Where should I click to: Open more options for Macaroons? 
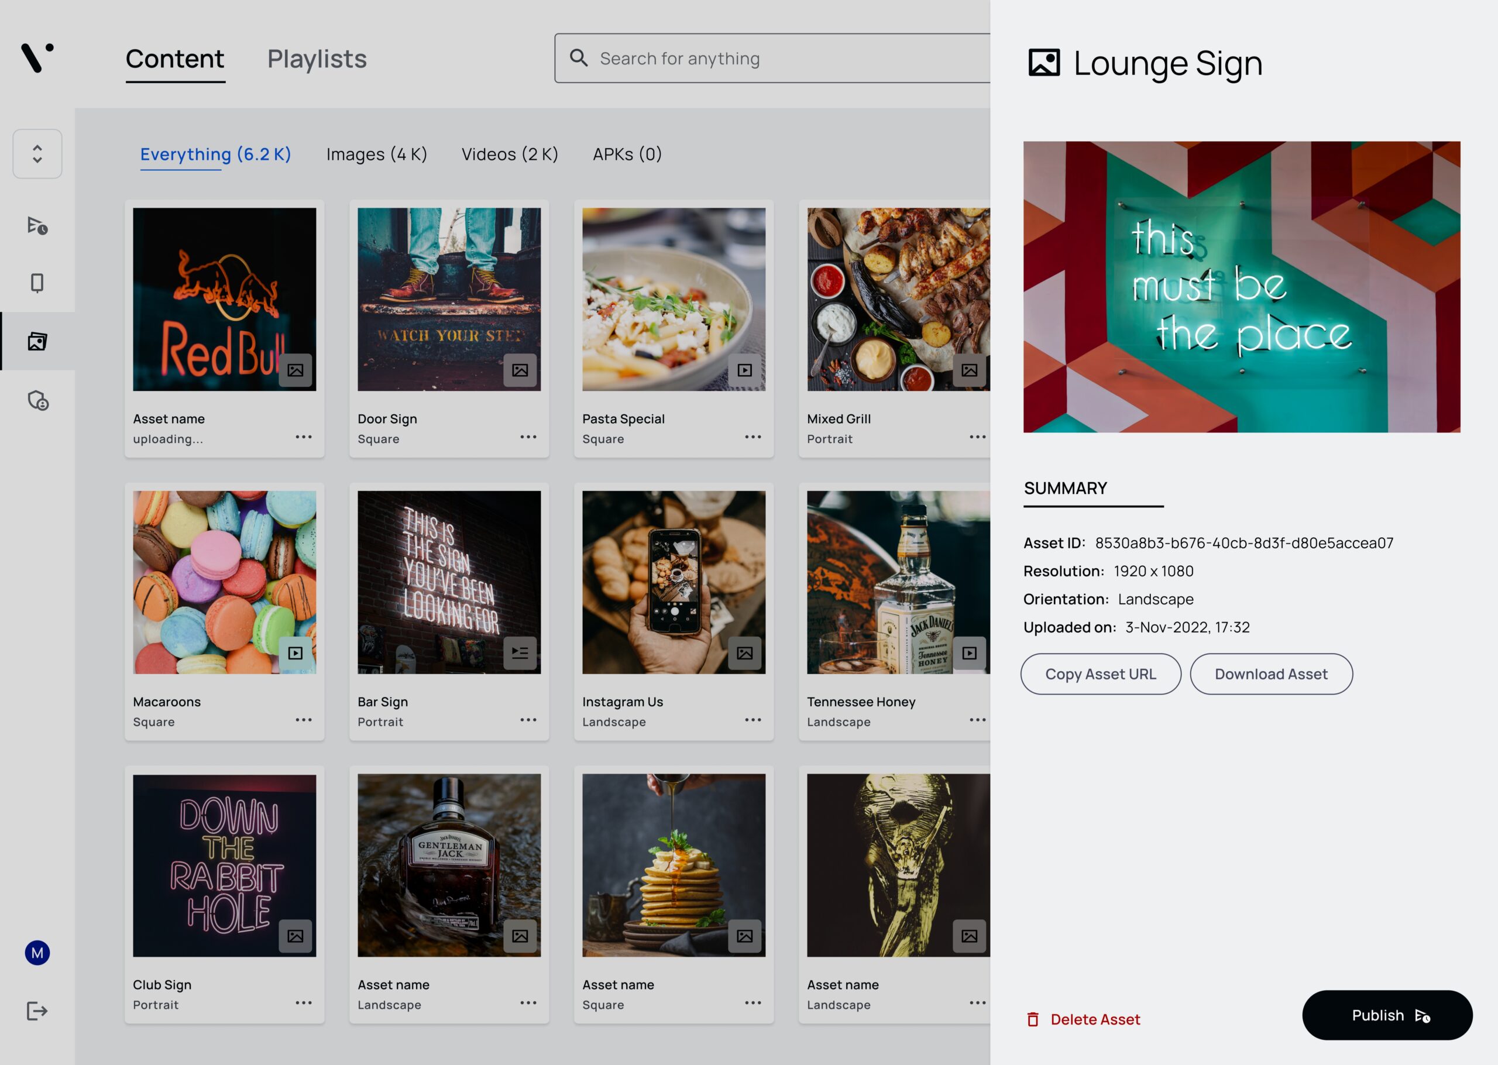(304, 720)
